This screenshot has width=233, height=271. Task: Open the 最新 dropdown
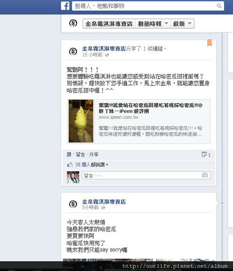point(182,23)
